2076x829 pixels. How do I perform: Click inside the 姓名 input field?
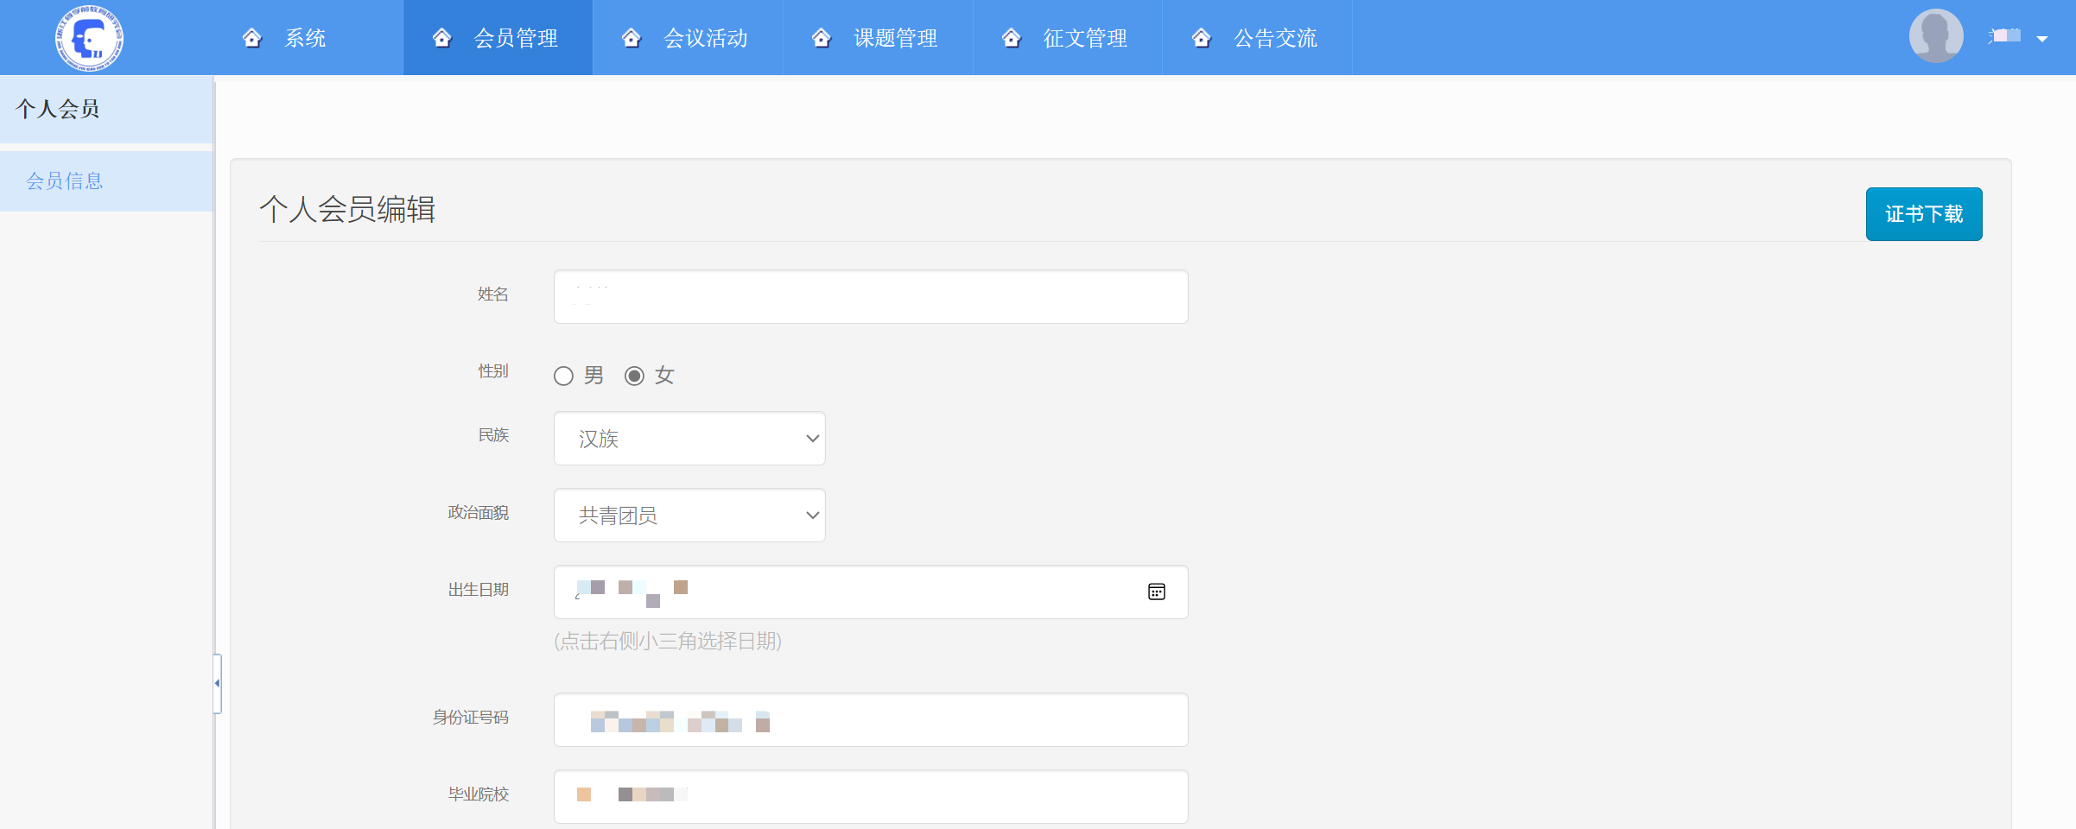[x=870, y=296]
